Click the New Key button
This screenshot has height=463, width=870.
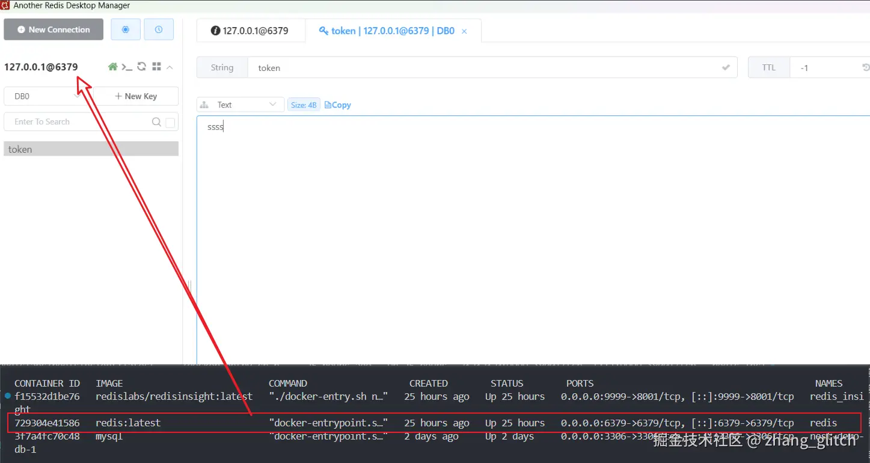point(136,96)
